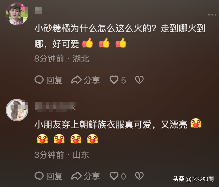Tap the 分享 label under second comment
This screenshot has height=187, width=219.
click(92, 176)
